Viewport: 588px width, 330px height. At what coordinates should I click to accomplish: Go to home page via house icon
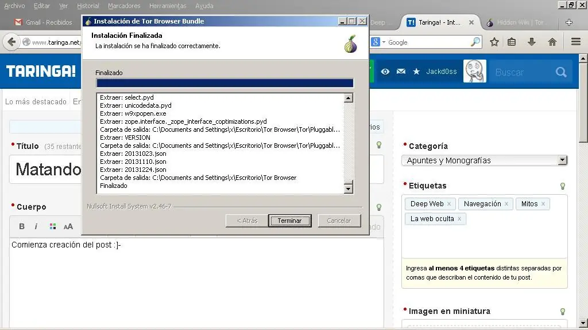click(552, 42)
